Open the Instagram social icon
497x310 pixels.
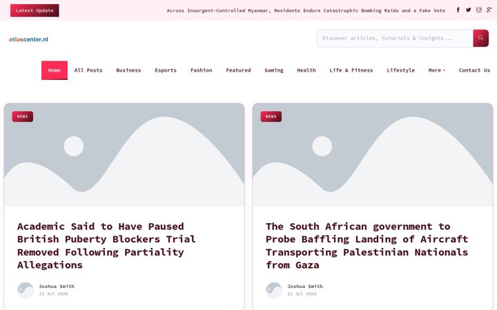pyautogui.click(x=478, y=10)
